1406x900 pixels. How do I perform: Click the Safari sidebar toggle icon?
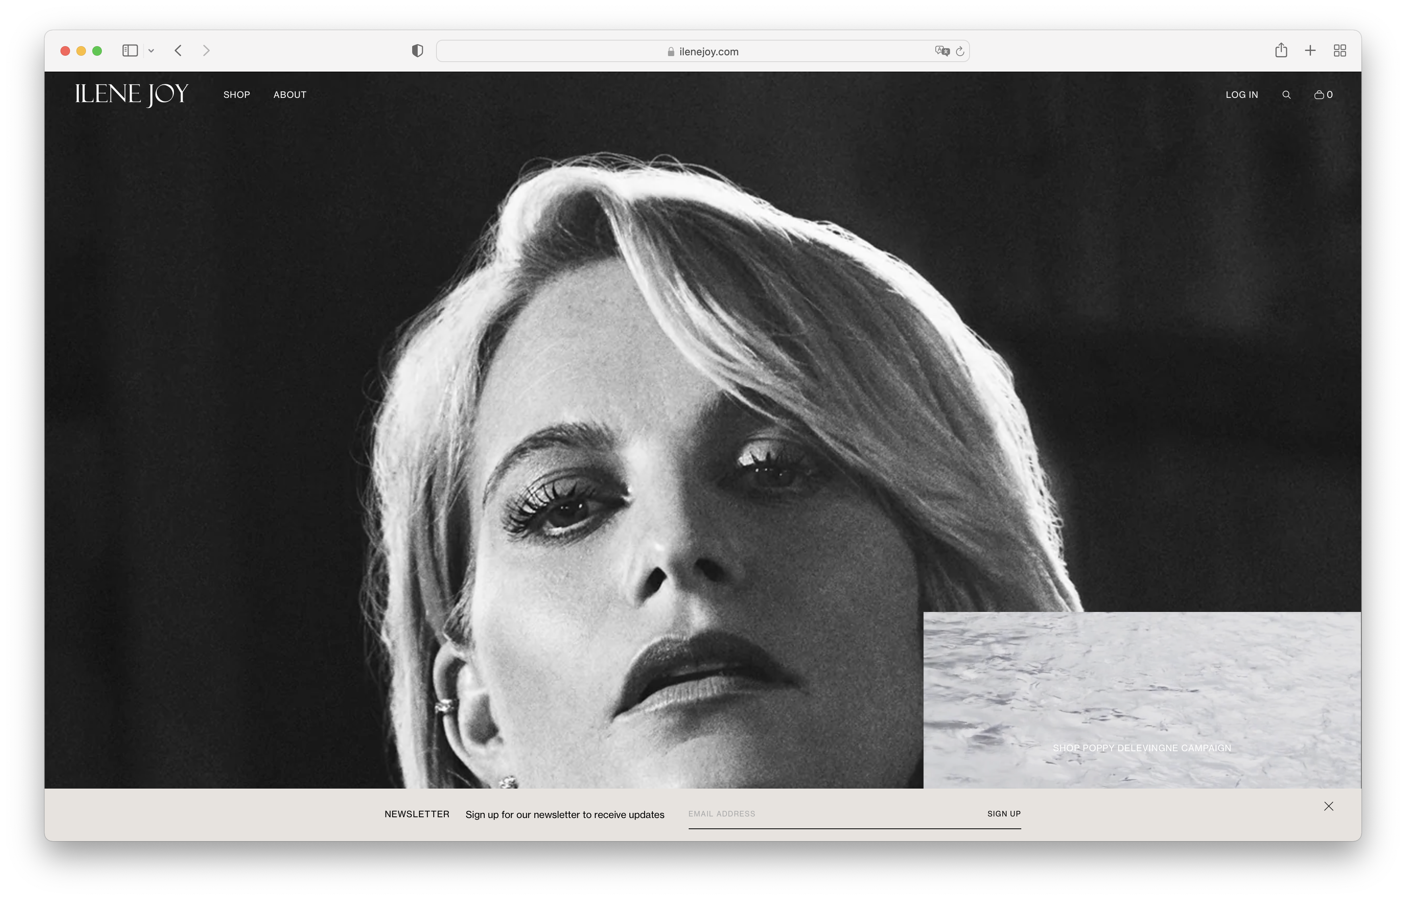click(130, 51)
